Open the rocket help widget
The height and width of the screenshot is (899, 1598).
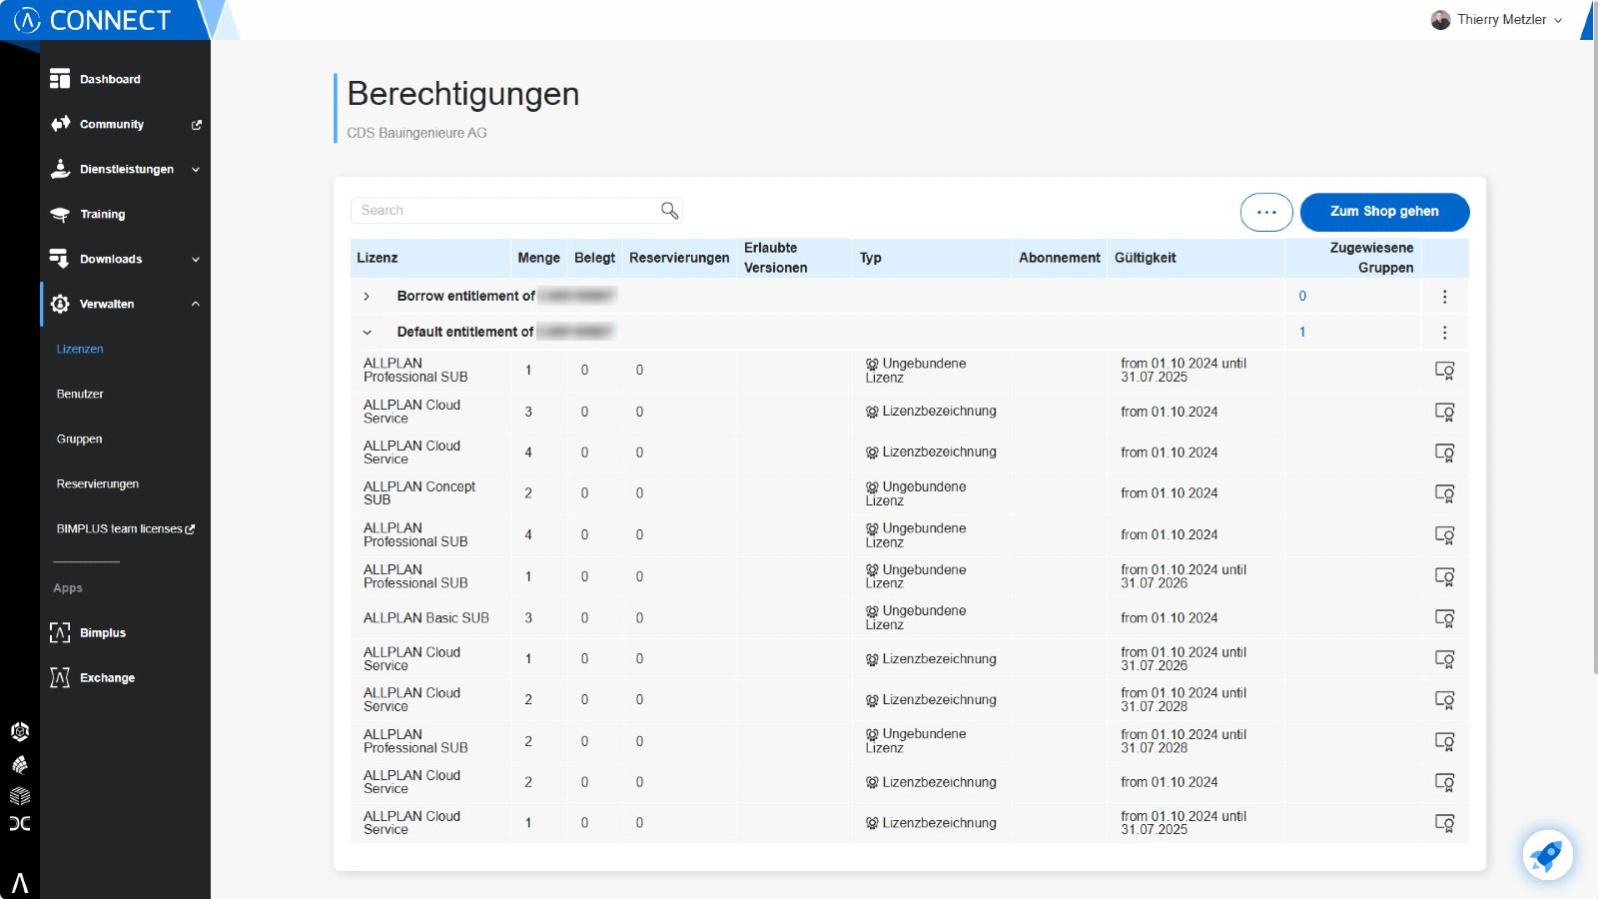tap(1546, 855)
